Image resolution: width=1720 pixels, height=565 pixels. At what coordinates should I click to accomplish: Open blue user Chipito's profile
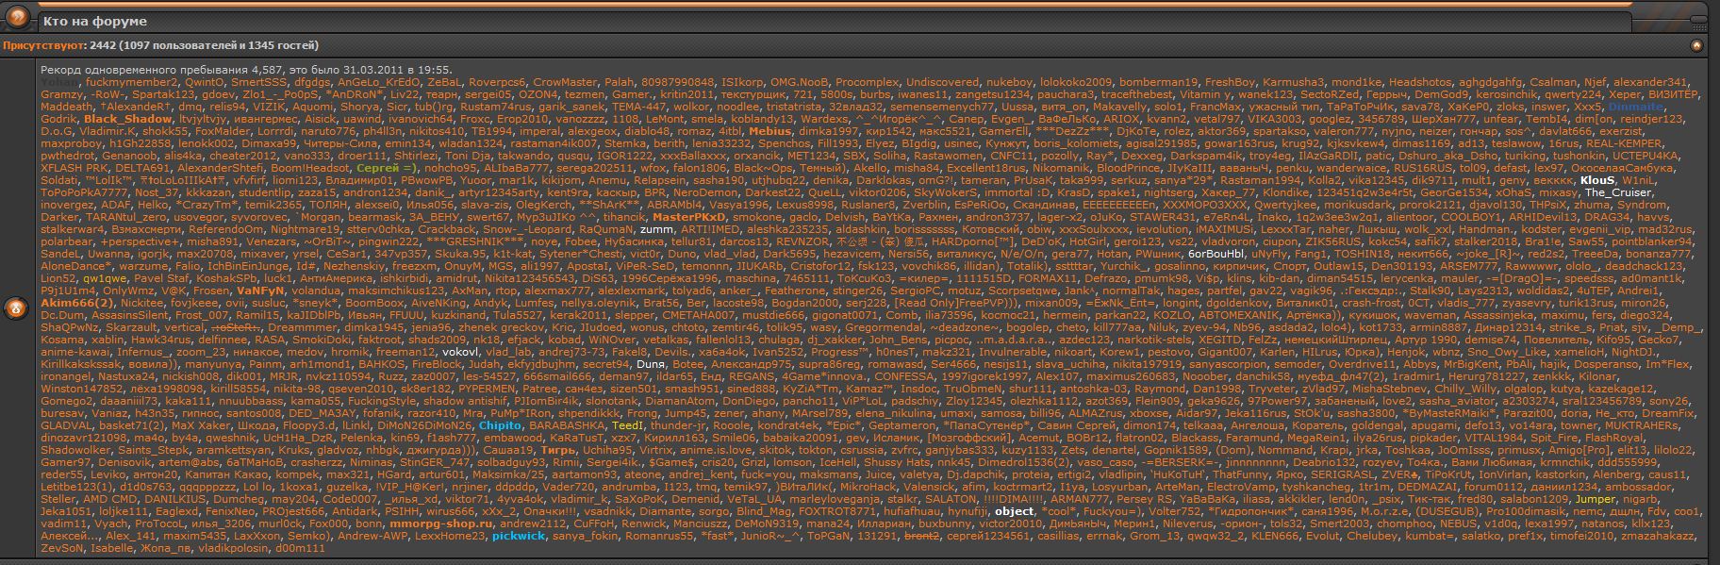pos(500,425)
